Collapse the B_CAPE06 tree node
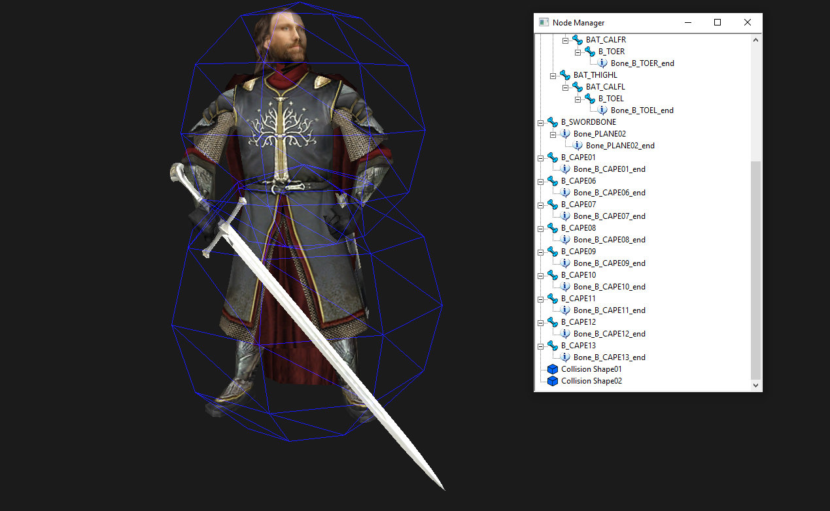The image size is (830, 511). click(540, 181)
